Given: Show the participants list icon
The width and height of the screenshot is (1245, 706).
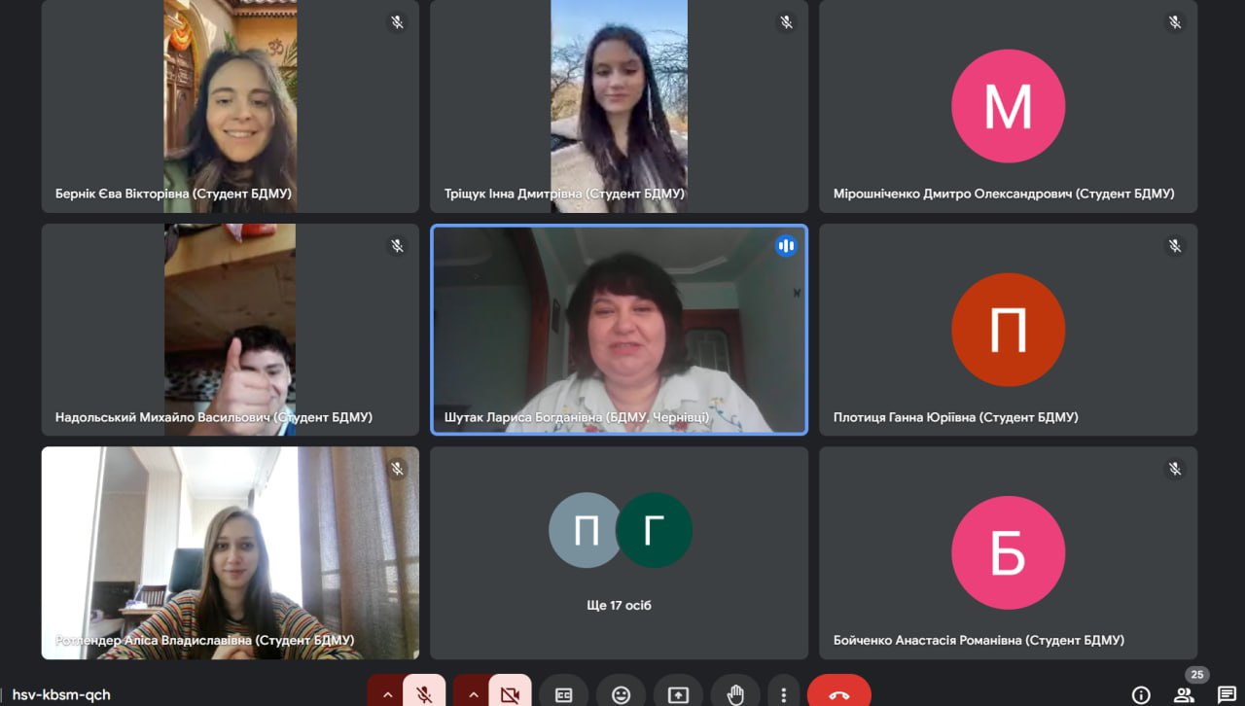Looking at the screenshot, I should 1184,694.
